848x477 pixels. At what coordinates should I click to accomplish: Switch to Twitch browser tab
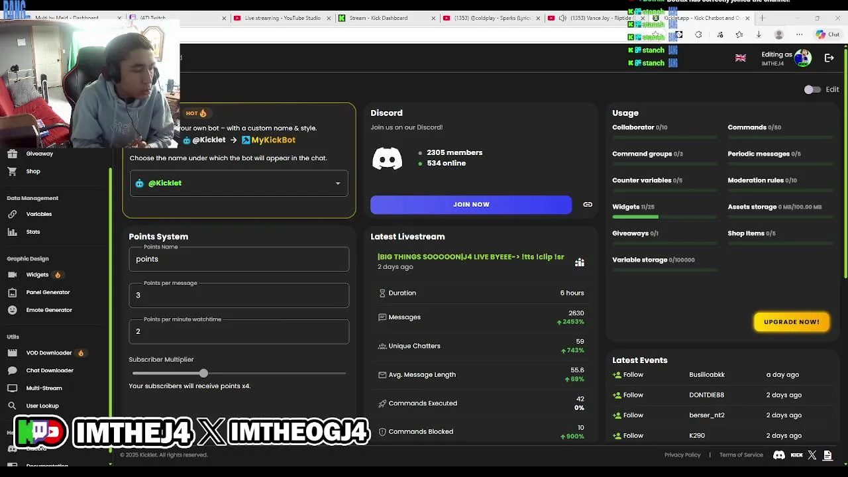point(176,18)
